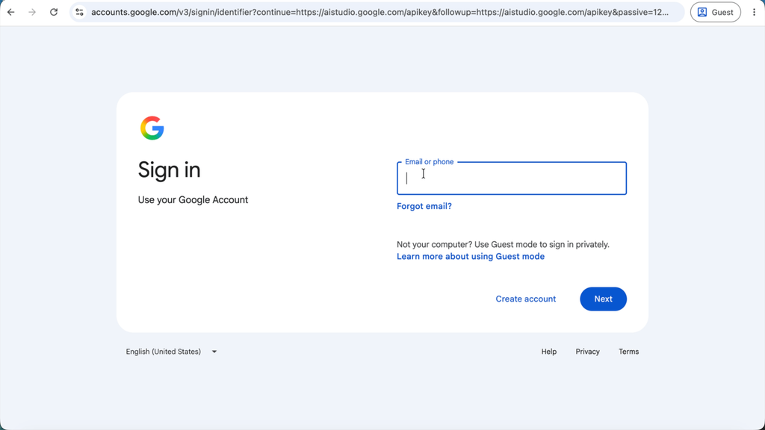Click the Create account button
The image size is (765, 430).
click(525, 299)
